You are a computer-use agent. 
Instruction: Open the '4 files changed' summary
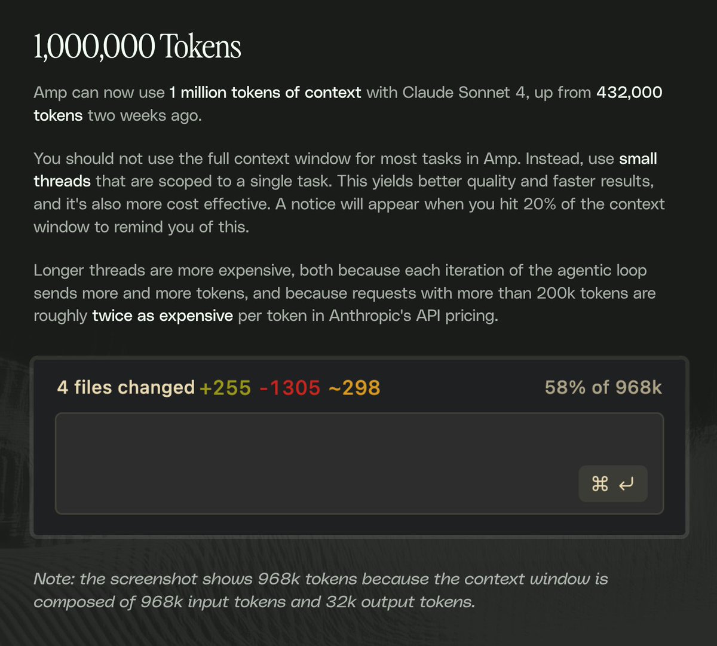125,388
